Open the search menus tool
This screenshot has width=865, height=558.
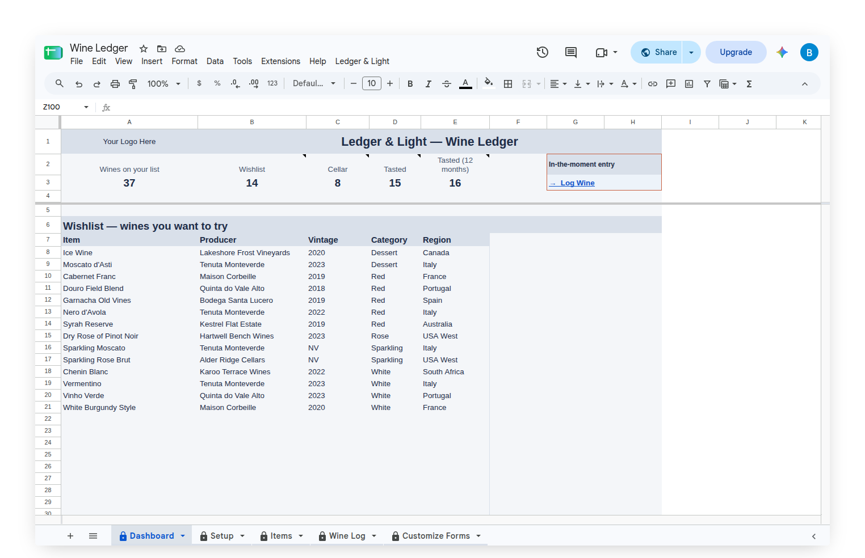(59, 83)
